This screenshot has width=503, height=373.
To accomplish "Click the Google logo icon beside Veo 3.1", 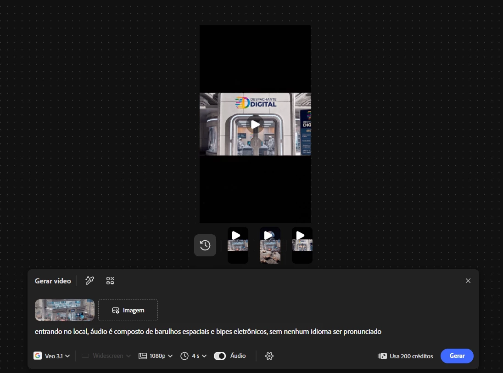I will 38,356.
